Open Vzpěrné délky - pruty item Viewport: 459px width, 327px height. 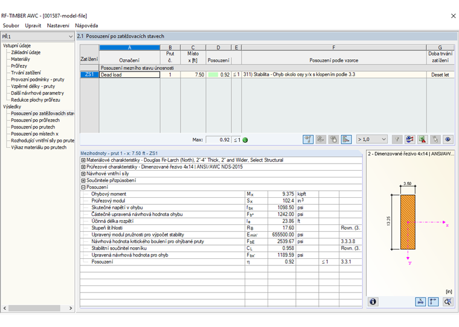click(x=33, y=86)
